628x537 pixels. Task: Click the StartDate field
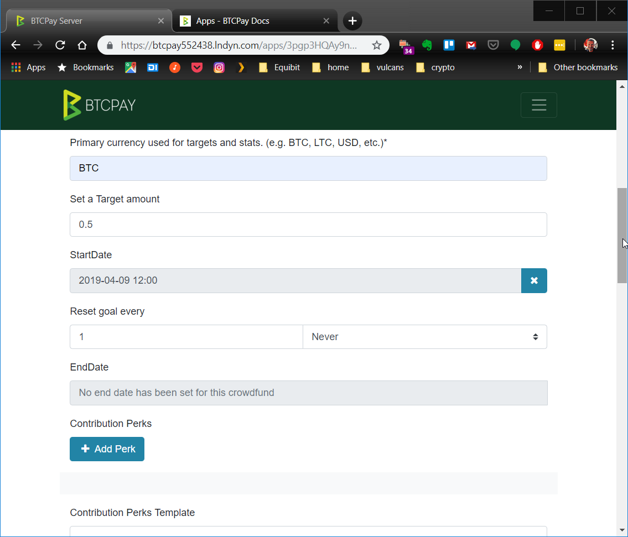click(x=295, y=281)
